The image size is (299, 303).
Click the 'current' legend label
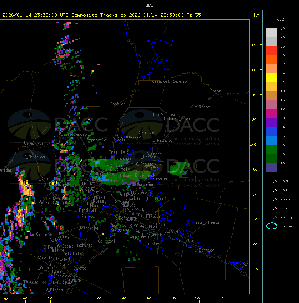tap(288, 226)
